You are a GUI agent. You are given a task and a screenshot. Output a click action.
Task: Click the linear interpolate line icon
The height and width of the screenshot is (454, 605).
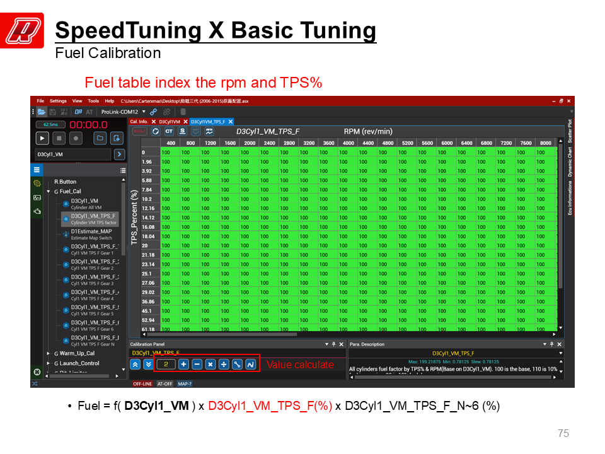[x=238, y=364]
